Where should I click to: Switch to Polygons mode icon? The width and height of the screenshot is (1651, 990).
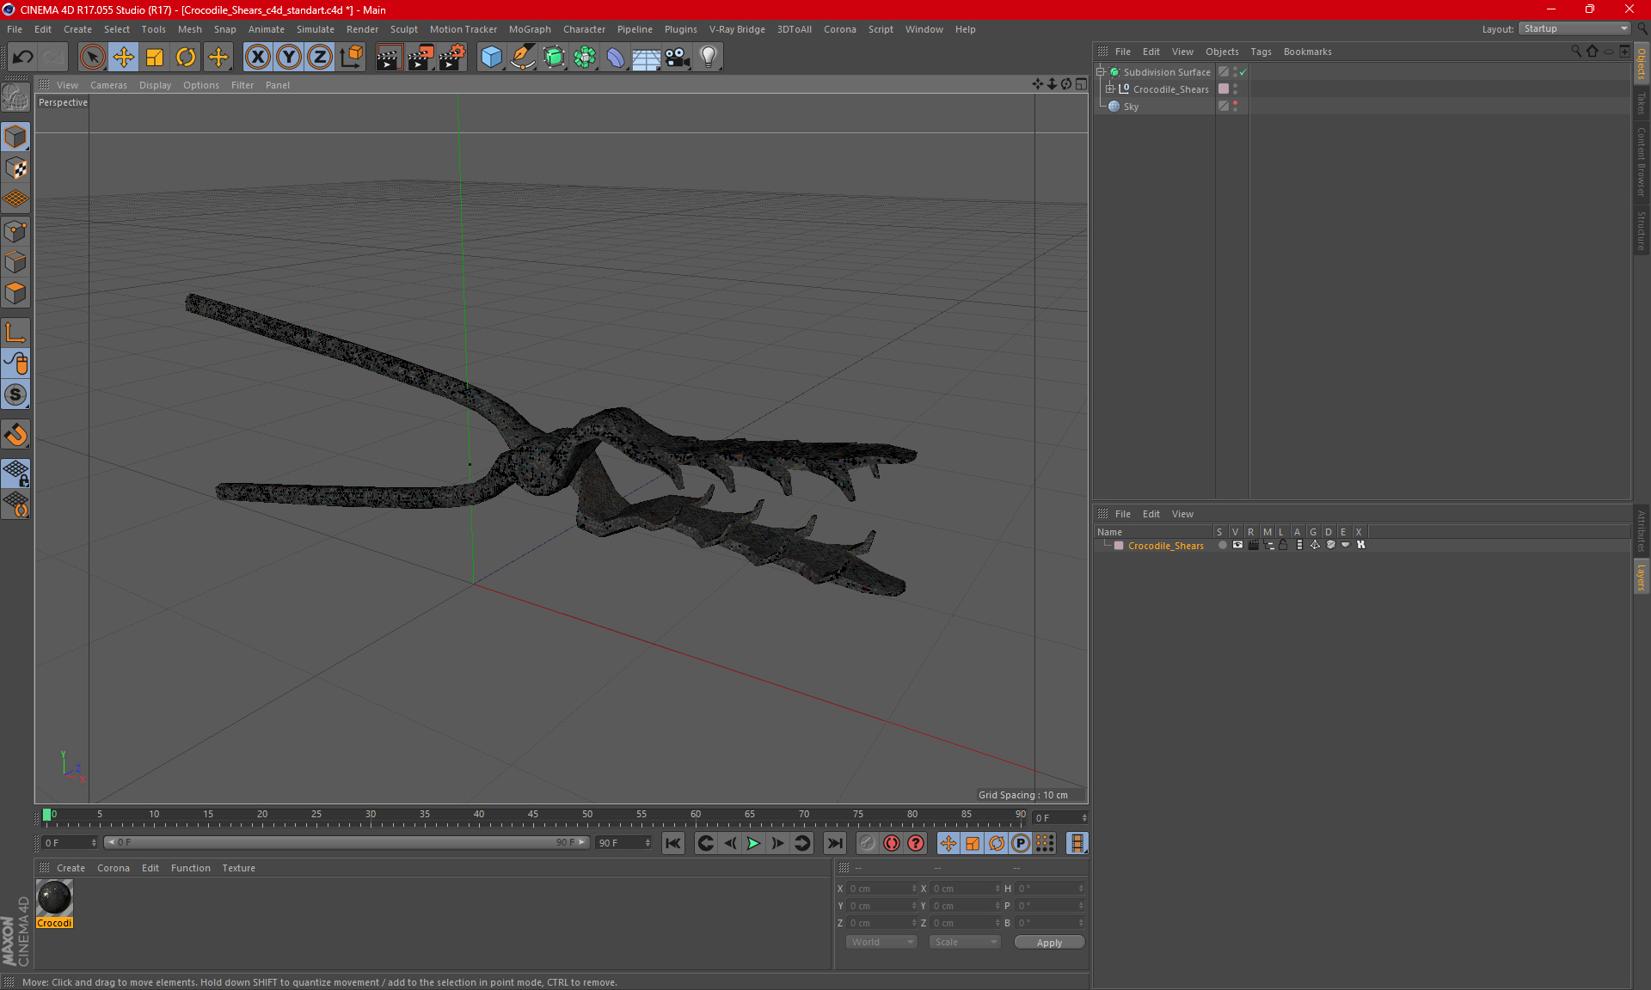click(15, 294)
